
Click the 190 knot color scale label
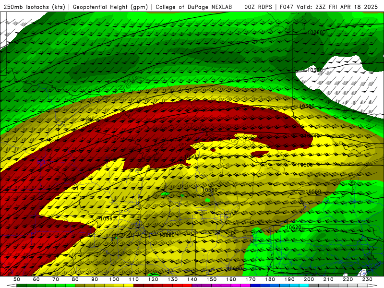[x=289, y=279]
